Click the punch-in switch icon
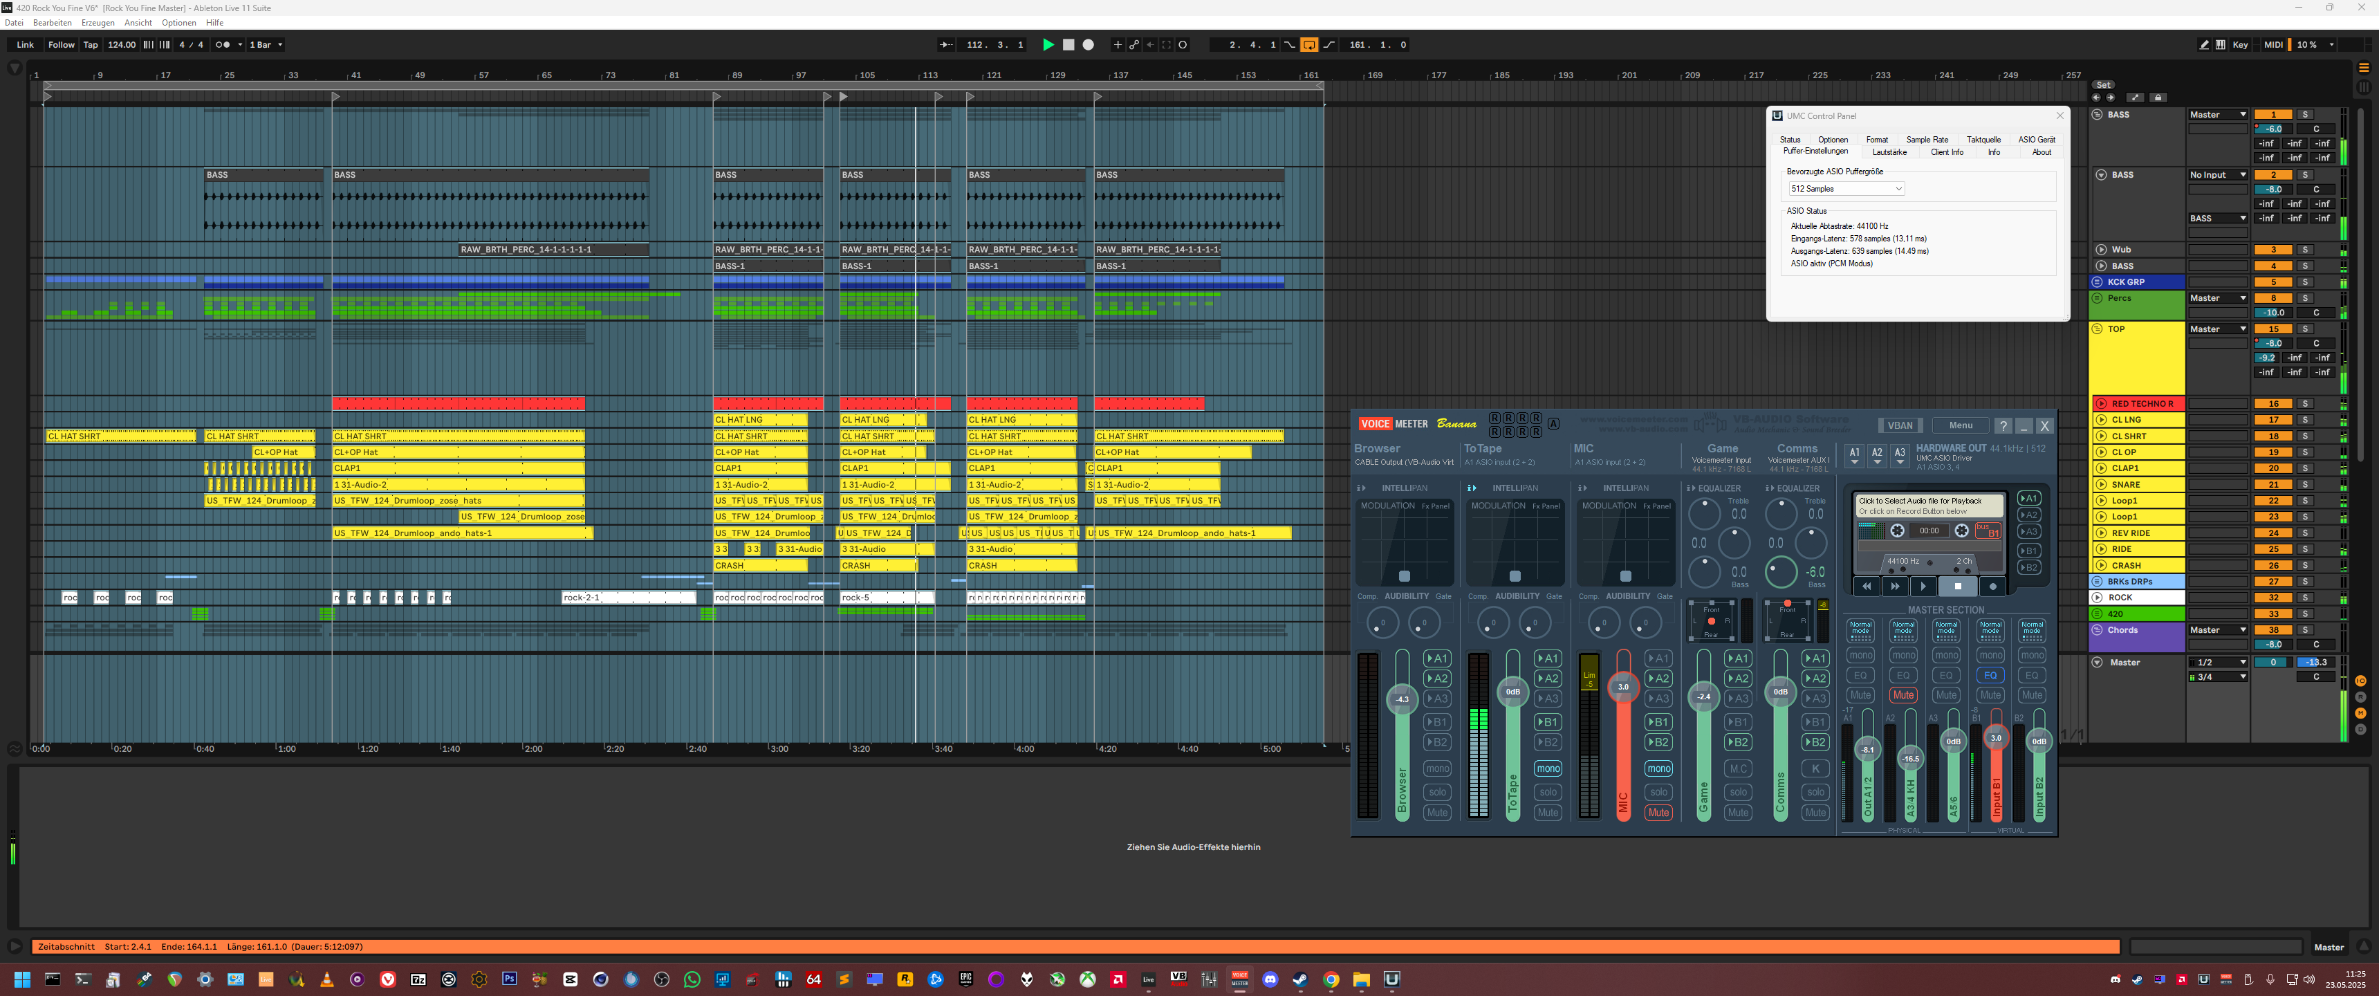Viewport: 2379px width, 996px height. coord(1289,44)
